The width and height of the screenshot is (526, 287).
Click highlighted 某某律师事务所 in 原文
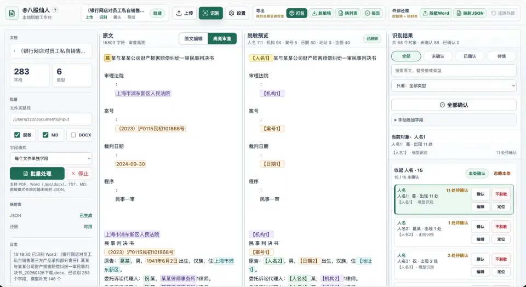178,279
